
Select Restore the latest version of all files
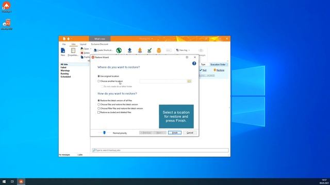pos(98,101)
